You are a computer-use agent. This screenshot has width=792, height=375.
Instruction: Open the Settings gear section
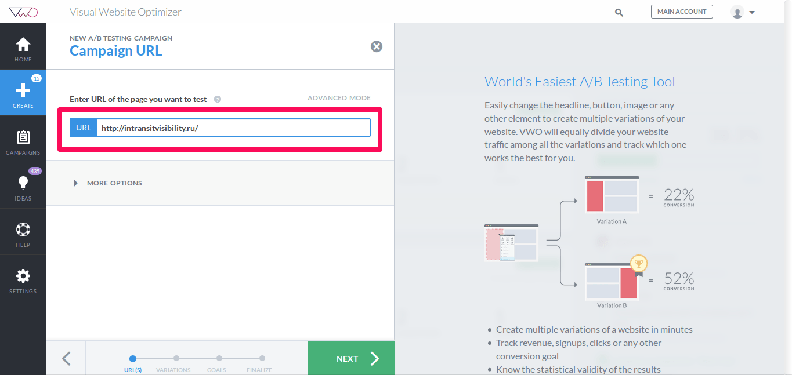23,278
